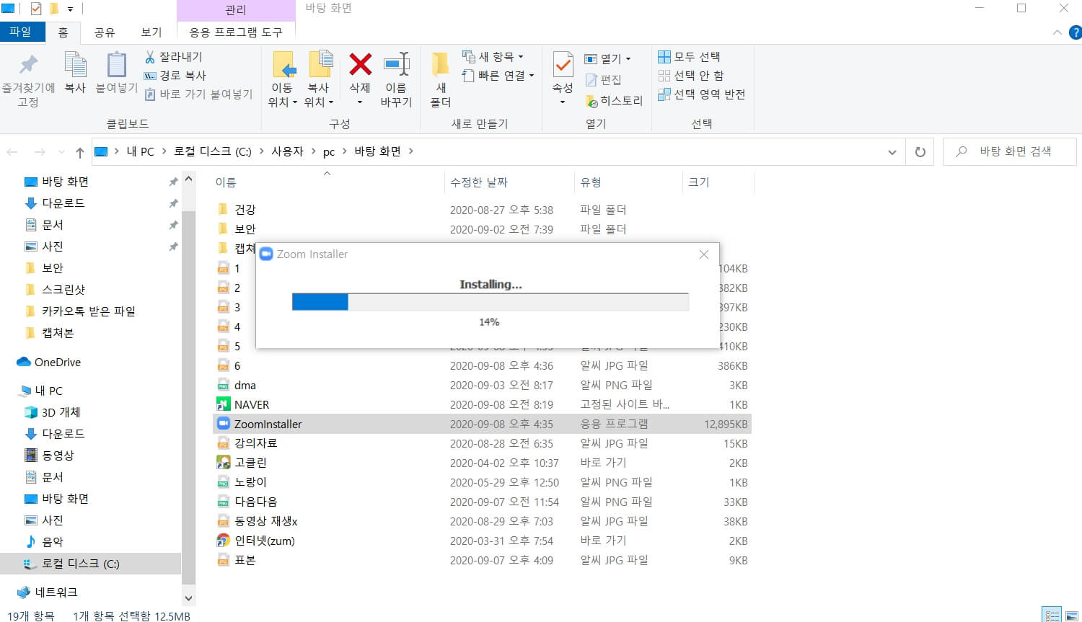The width and height of the screenshot is (1082, 622).
Task: Switch to the Share (공유) tab
Action: (105, 32)
